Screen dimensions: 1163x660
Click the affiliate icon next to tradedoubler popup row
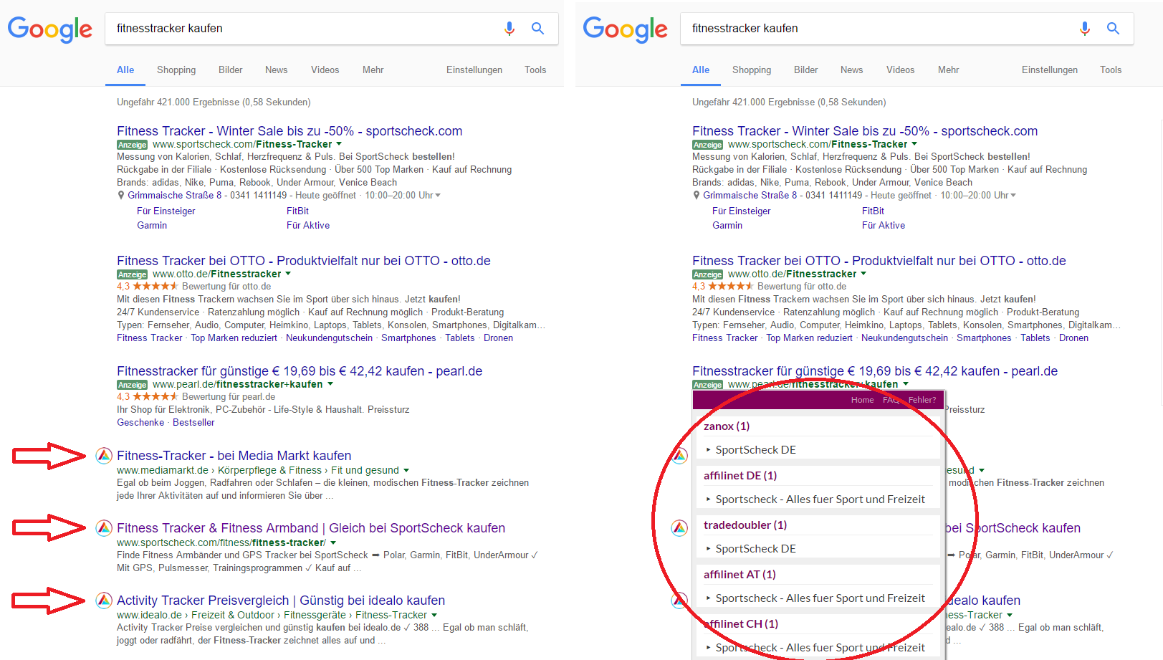click(x=679, y=528)
